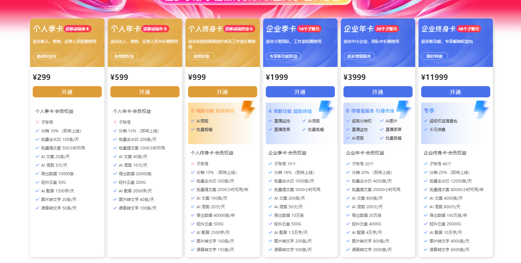Click the orange lightning icon in 个人终身卡

pos(248,109)
